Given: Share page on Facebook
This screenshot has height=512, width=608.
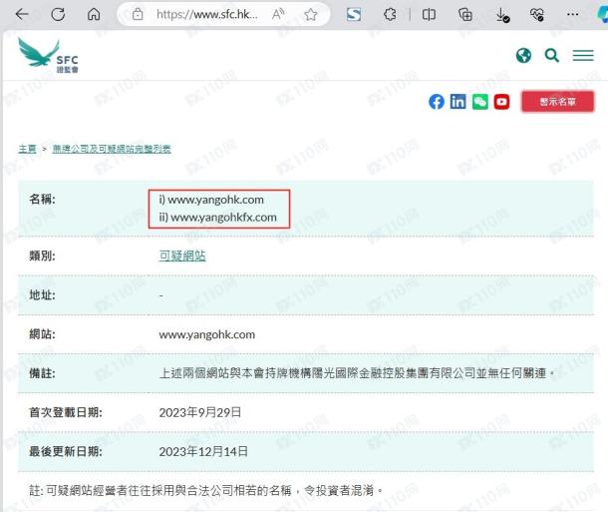Looking at the screenshot, I should click(x=437, y=102).
